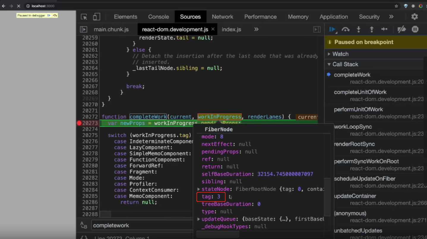Open the Performance panel
Image resolution: width=427 pixels, height=239 pixels.
click(x=260, y=17)
